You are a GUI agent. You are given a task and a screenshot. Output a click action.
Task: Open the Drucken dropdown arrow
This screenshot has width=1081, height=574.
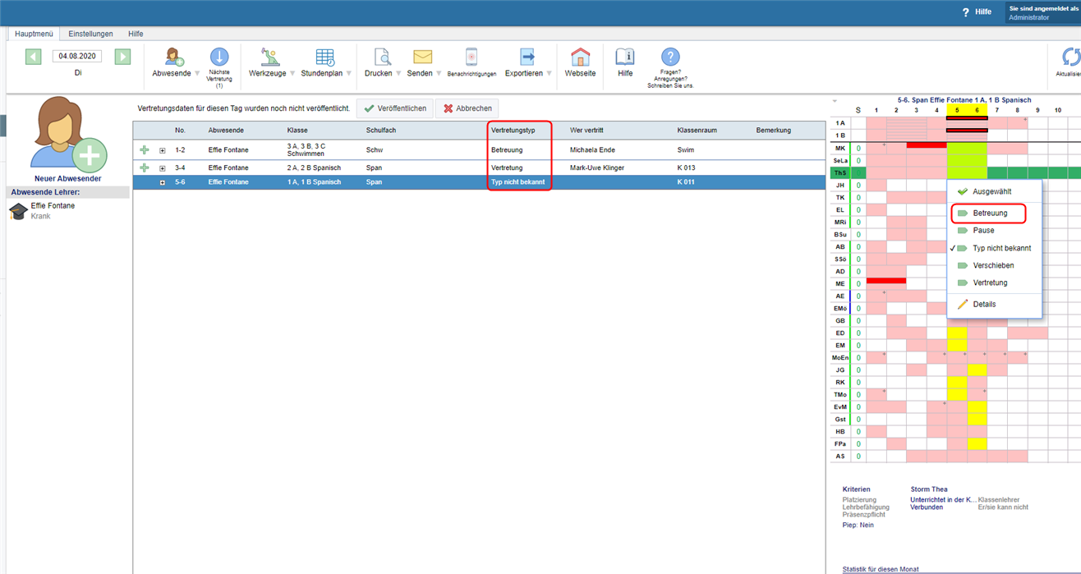398,73
